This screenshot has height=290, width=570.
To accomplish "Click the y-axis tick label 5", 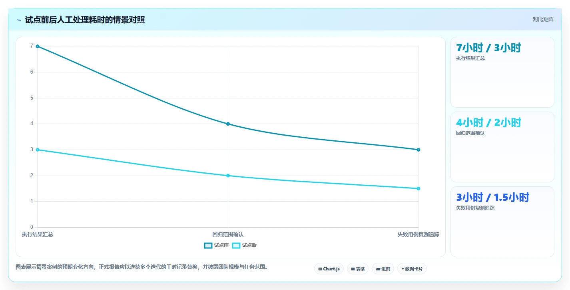I will coord(32,98).
